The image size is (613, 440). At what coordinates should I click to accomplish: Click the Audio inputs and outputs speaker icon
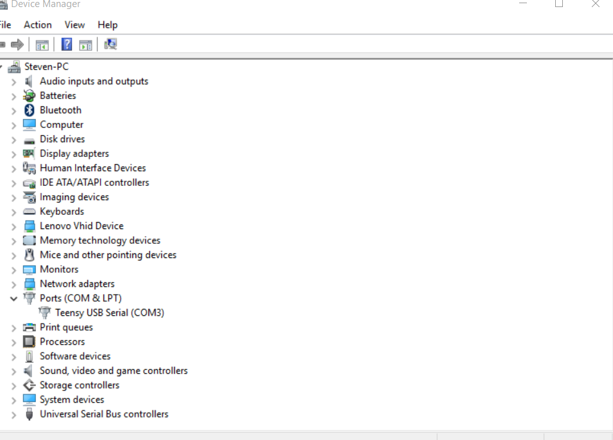click(28, 82)
